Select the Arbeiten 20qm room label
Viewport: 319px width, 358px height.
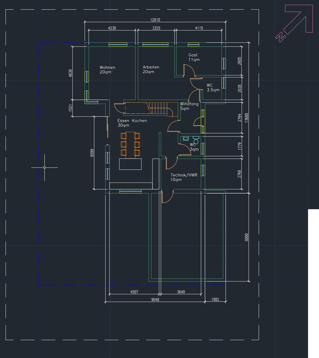[151, 69]
